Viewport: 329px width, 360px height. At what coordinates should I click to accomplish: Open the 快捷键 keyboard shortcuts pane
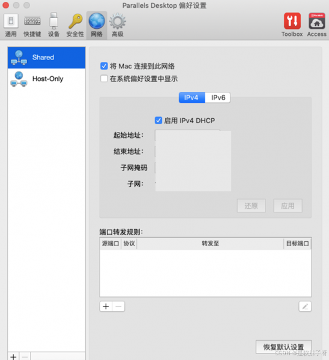32,25
